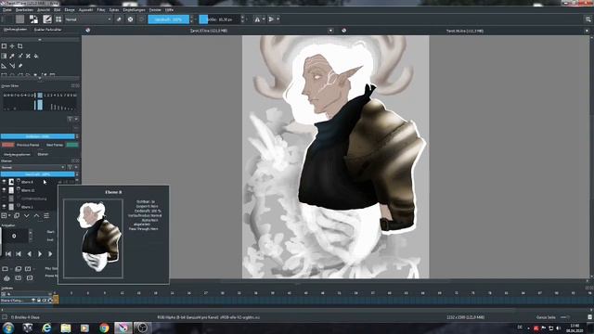594x334 pixels.
Task: Select the measure tool icon
Action: tap(12, 66)
